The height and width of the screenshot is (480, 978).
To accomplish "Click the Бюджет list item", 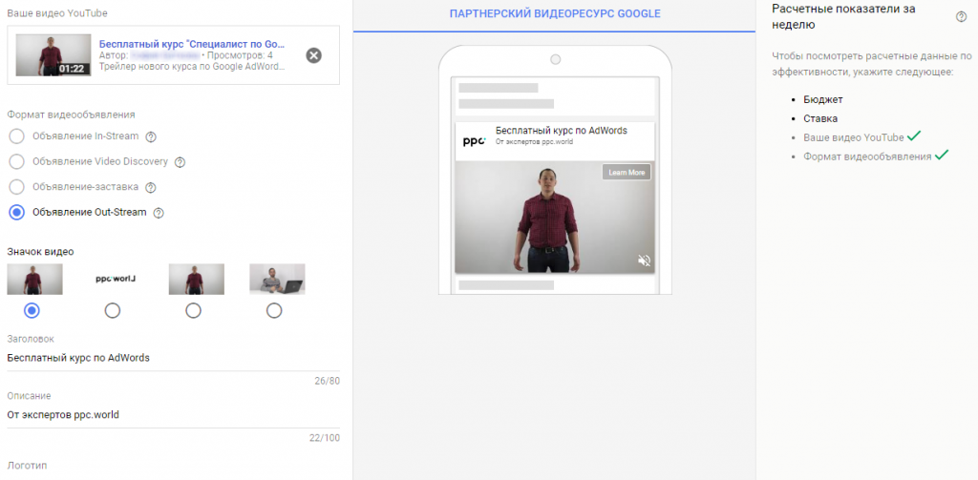I will [822, 99].
